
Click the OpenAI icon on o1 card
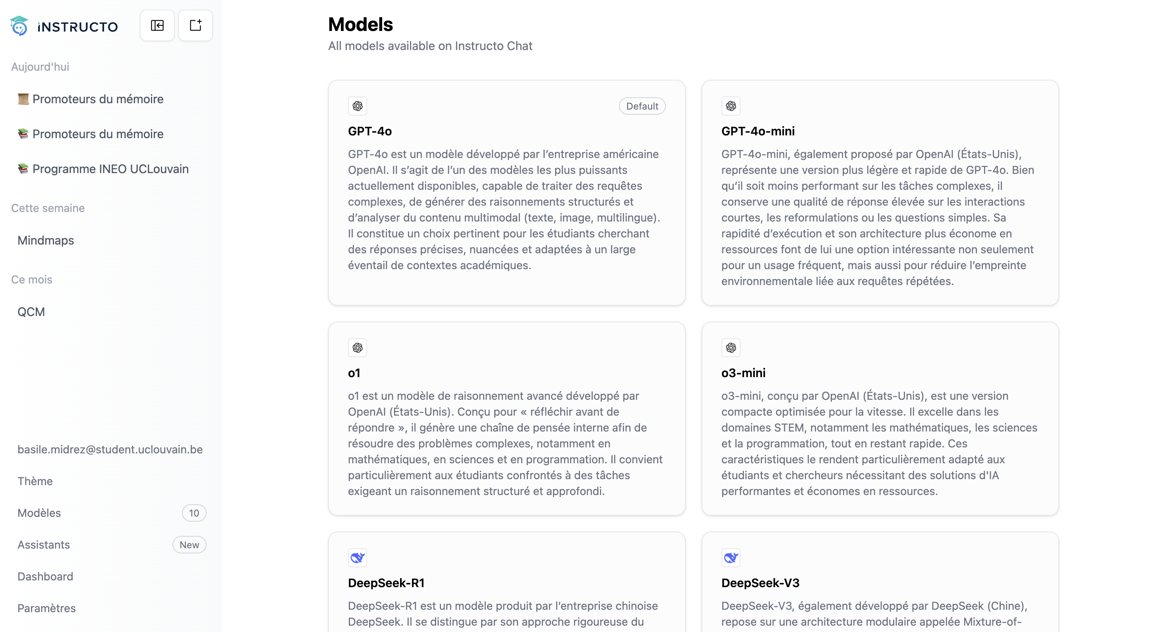click(x=357, y=347)
